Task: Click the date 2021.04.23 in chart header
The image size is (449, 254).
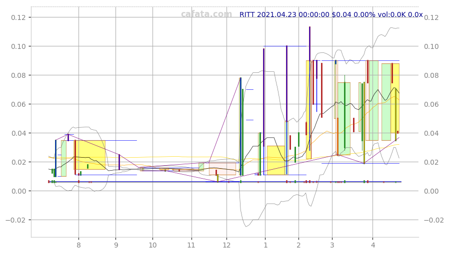Action: coord(276,14)
